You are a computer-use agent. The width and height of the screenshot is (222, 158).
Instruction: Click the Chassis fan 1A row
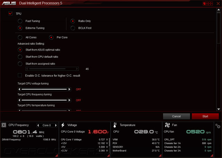pos(188,143)
